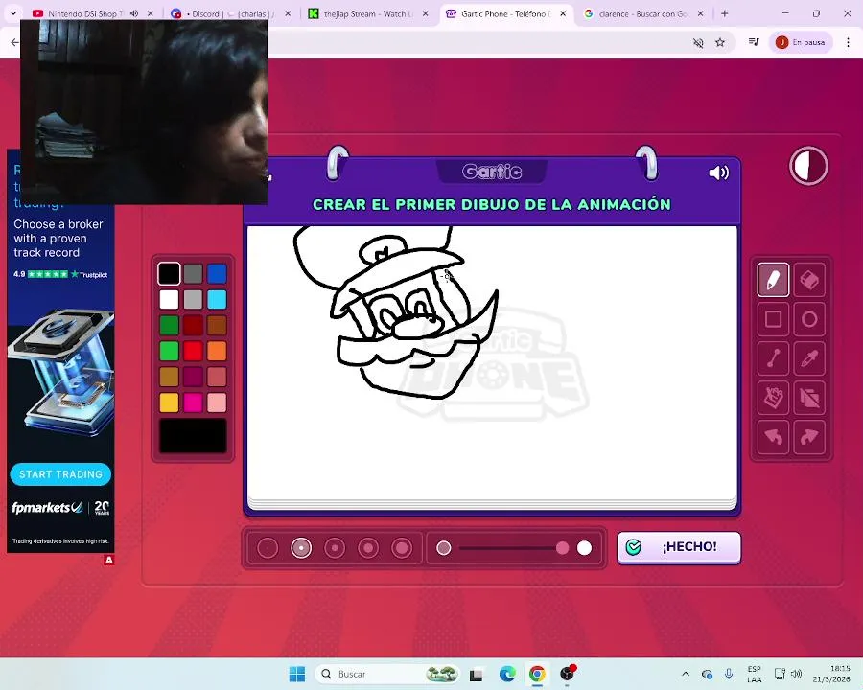863x690 pixels.
Task: Set opacity to the faded minimum dot
Action: (x=444, y=548)
